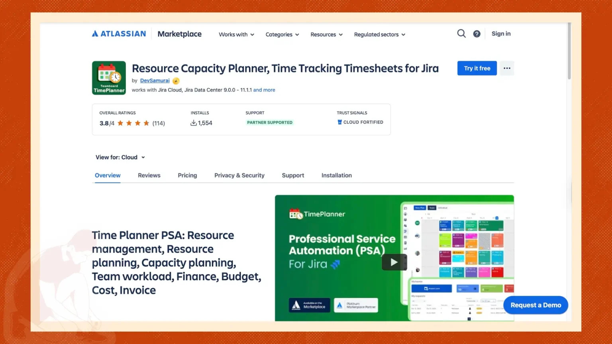Click the 1,554 installs count
Screen dimensions: 612x344
205,123
